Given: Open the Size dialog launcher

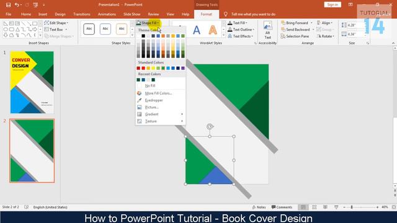Looking at the screenshot, I should [368, 43].
